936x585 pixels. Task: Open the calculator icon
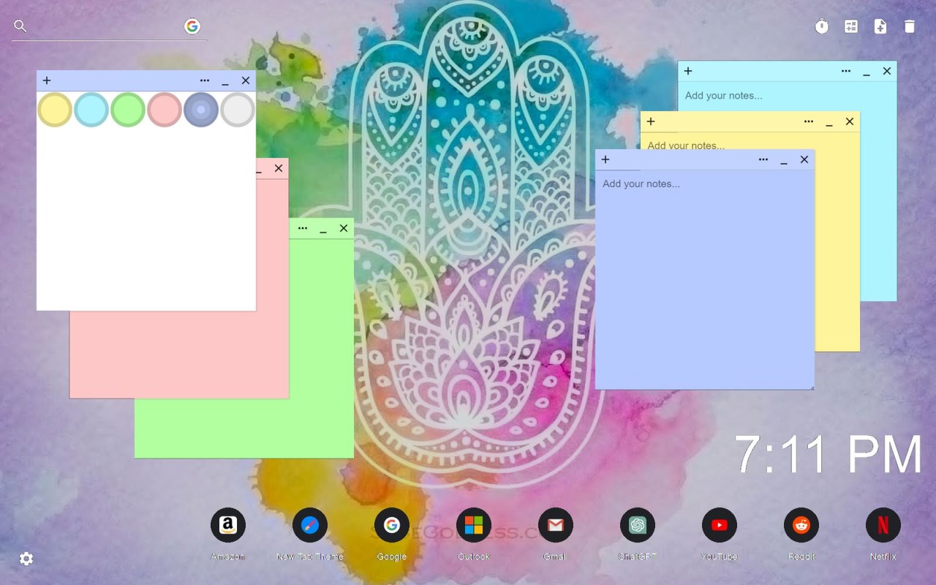(x=851, y=26)
